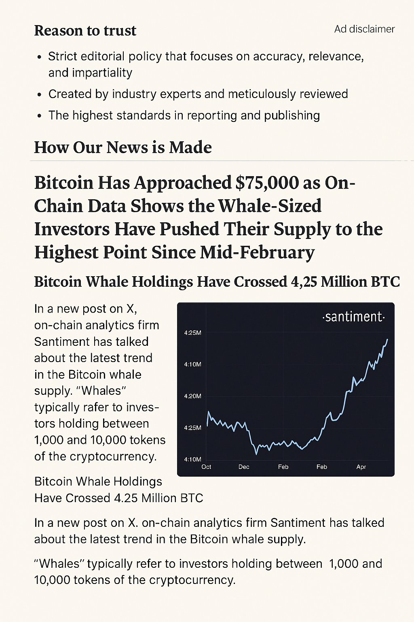Click the "Ad disclaimer" link

click(x=364, y=29)
